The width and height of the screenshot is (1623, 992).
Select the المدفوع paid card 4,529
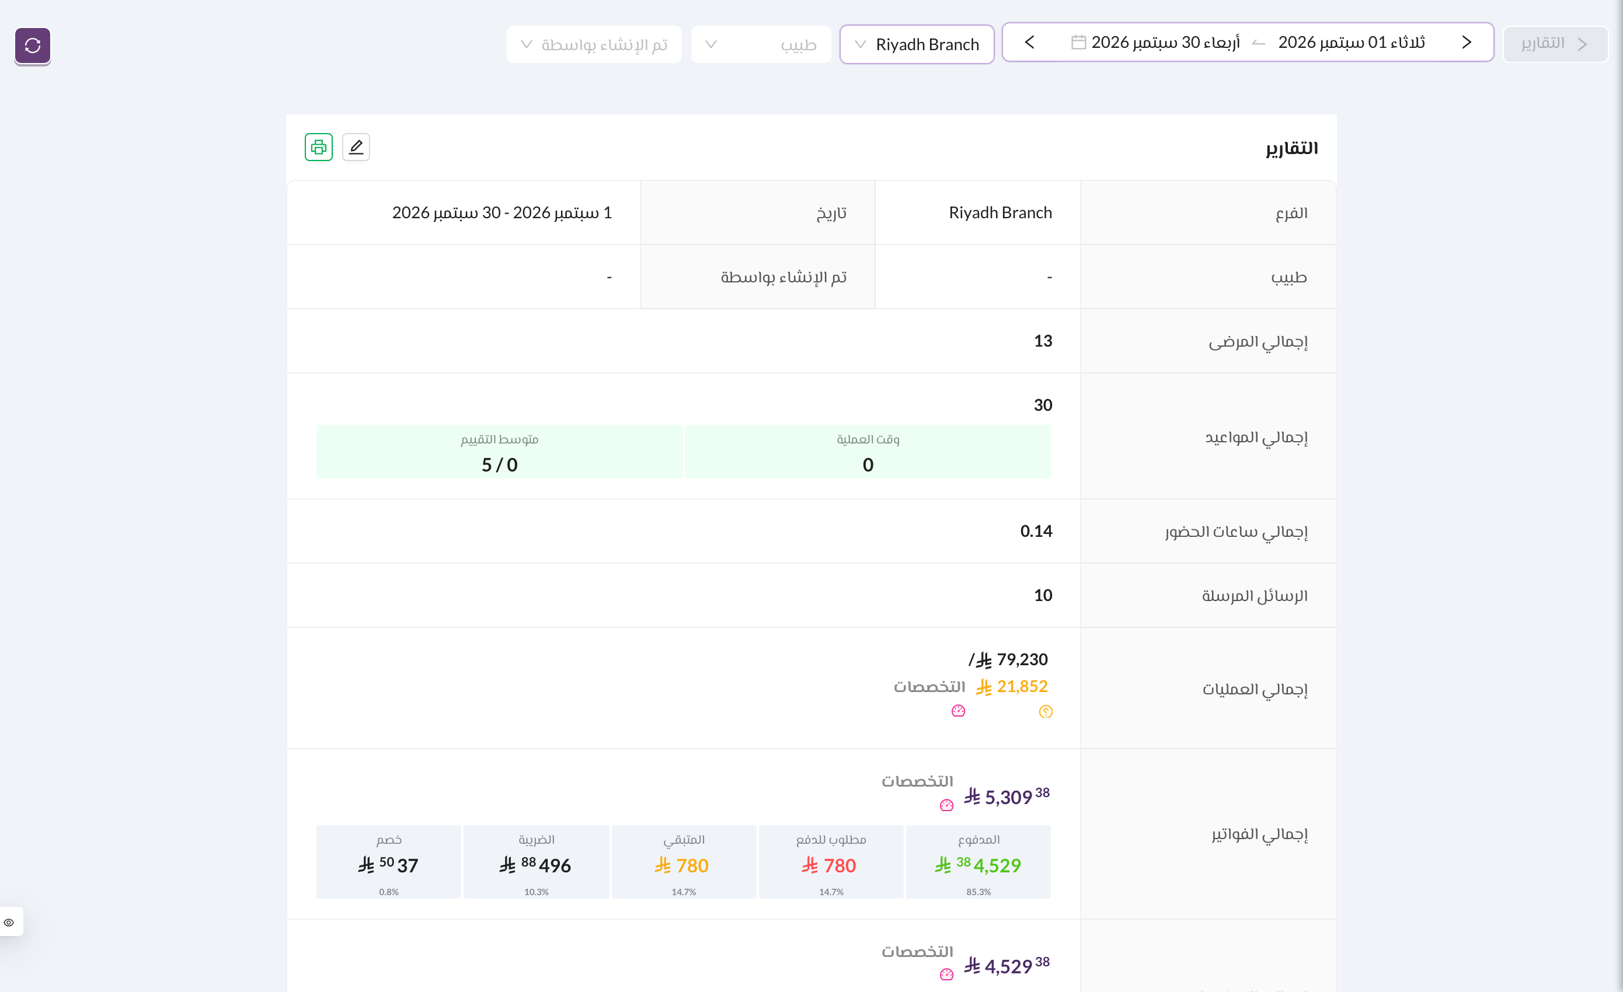(978, 862)
